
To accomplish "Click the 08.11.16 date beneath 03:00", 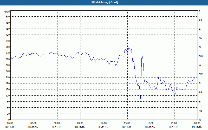I will 33,127.
